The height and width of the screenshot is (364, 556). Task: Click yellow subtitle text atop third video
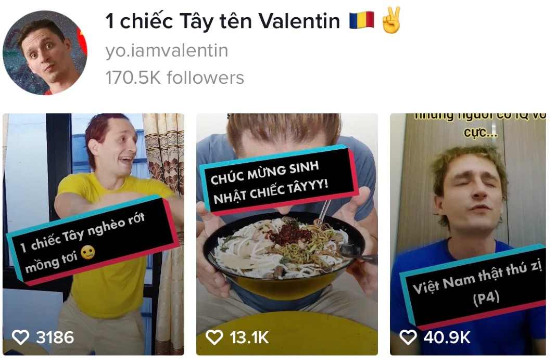480,126
